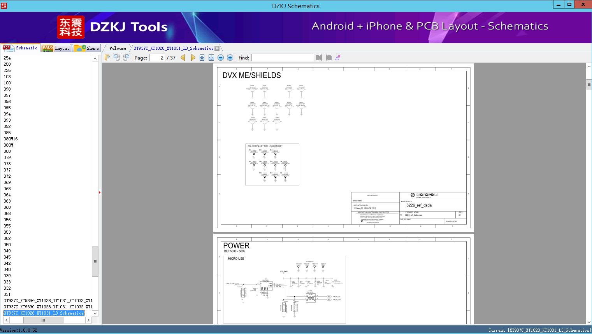
Task: Collapse the left panel with red arrow
Action: [100, 192]
